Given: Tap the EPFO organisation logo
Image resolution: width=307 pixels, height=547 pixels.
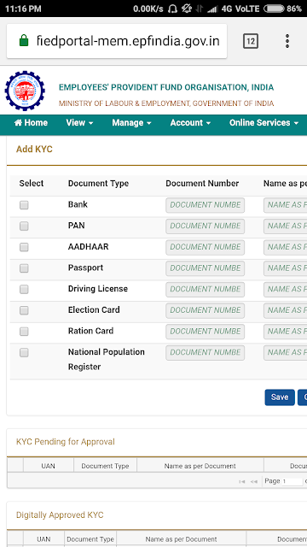Looking at the screenshot, I should point(25,91).
